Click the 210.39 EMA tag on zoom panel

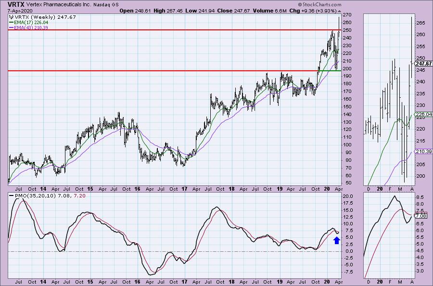[423, 152]
